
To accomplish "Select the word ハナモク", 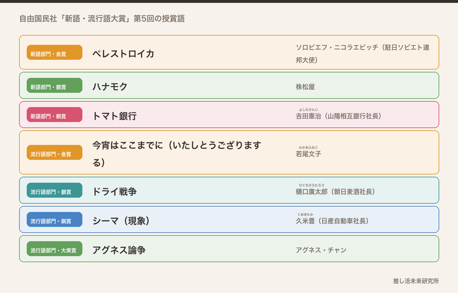I will point(110,87).
